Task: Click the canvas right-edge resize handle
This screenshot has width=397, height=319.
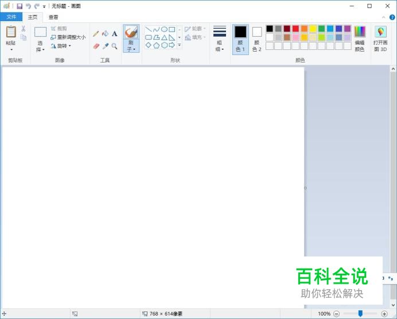Action: pos(305,188)
